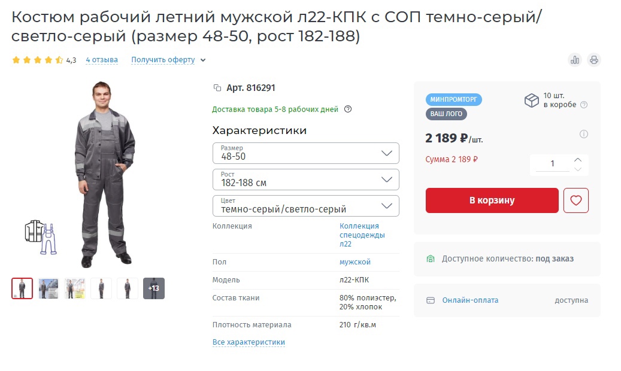Show more photos via +13 thumbnail

tap(154, 288)
